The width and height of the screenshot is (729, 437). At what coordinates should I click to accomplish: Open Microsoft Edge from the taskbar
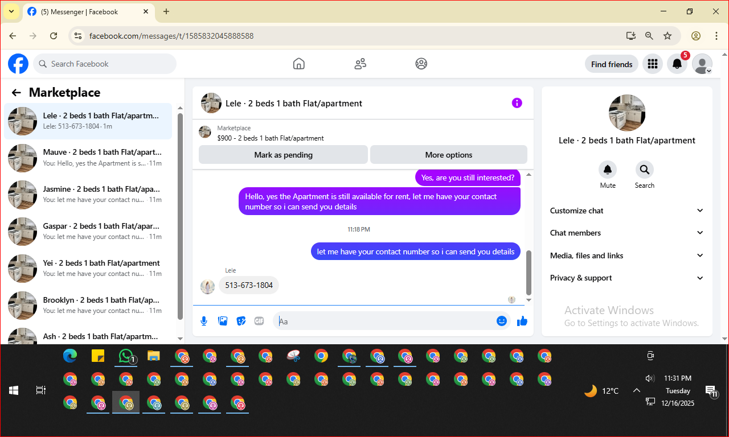[x=70, y=356]
